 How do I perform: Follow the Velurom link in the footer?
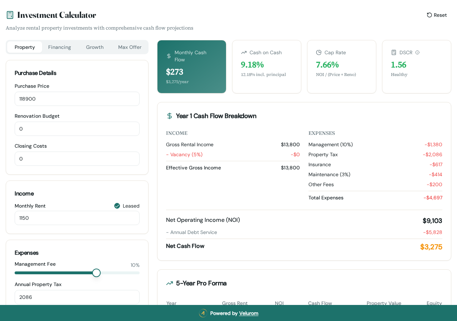click(248, 313)
